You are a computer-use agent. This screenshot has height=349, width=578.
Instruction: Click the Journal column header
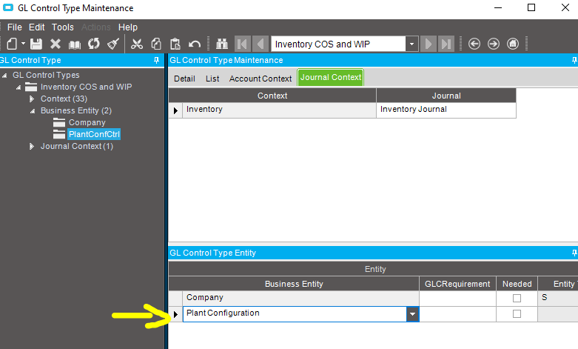pyautogui.click(x=446, y=96)
